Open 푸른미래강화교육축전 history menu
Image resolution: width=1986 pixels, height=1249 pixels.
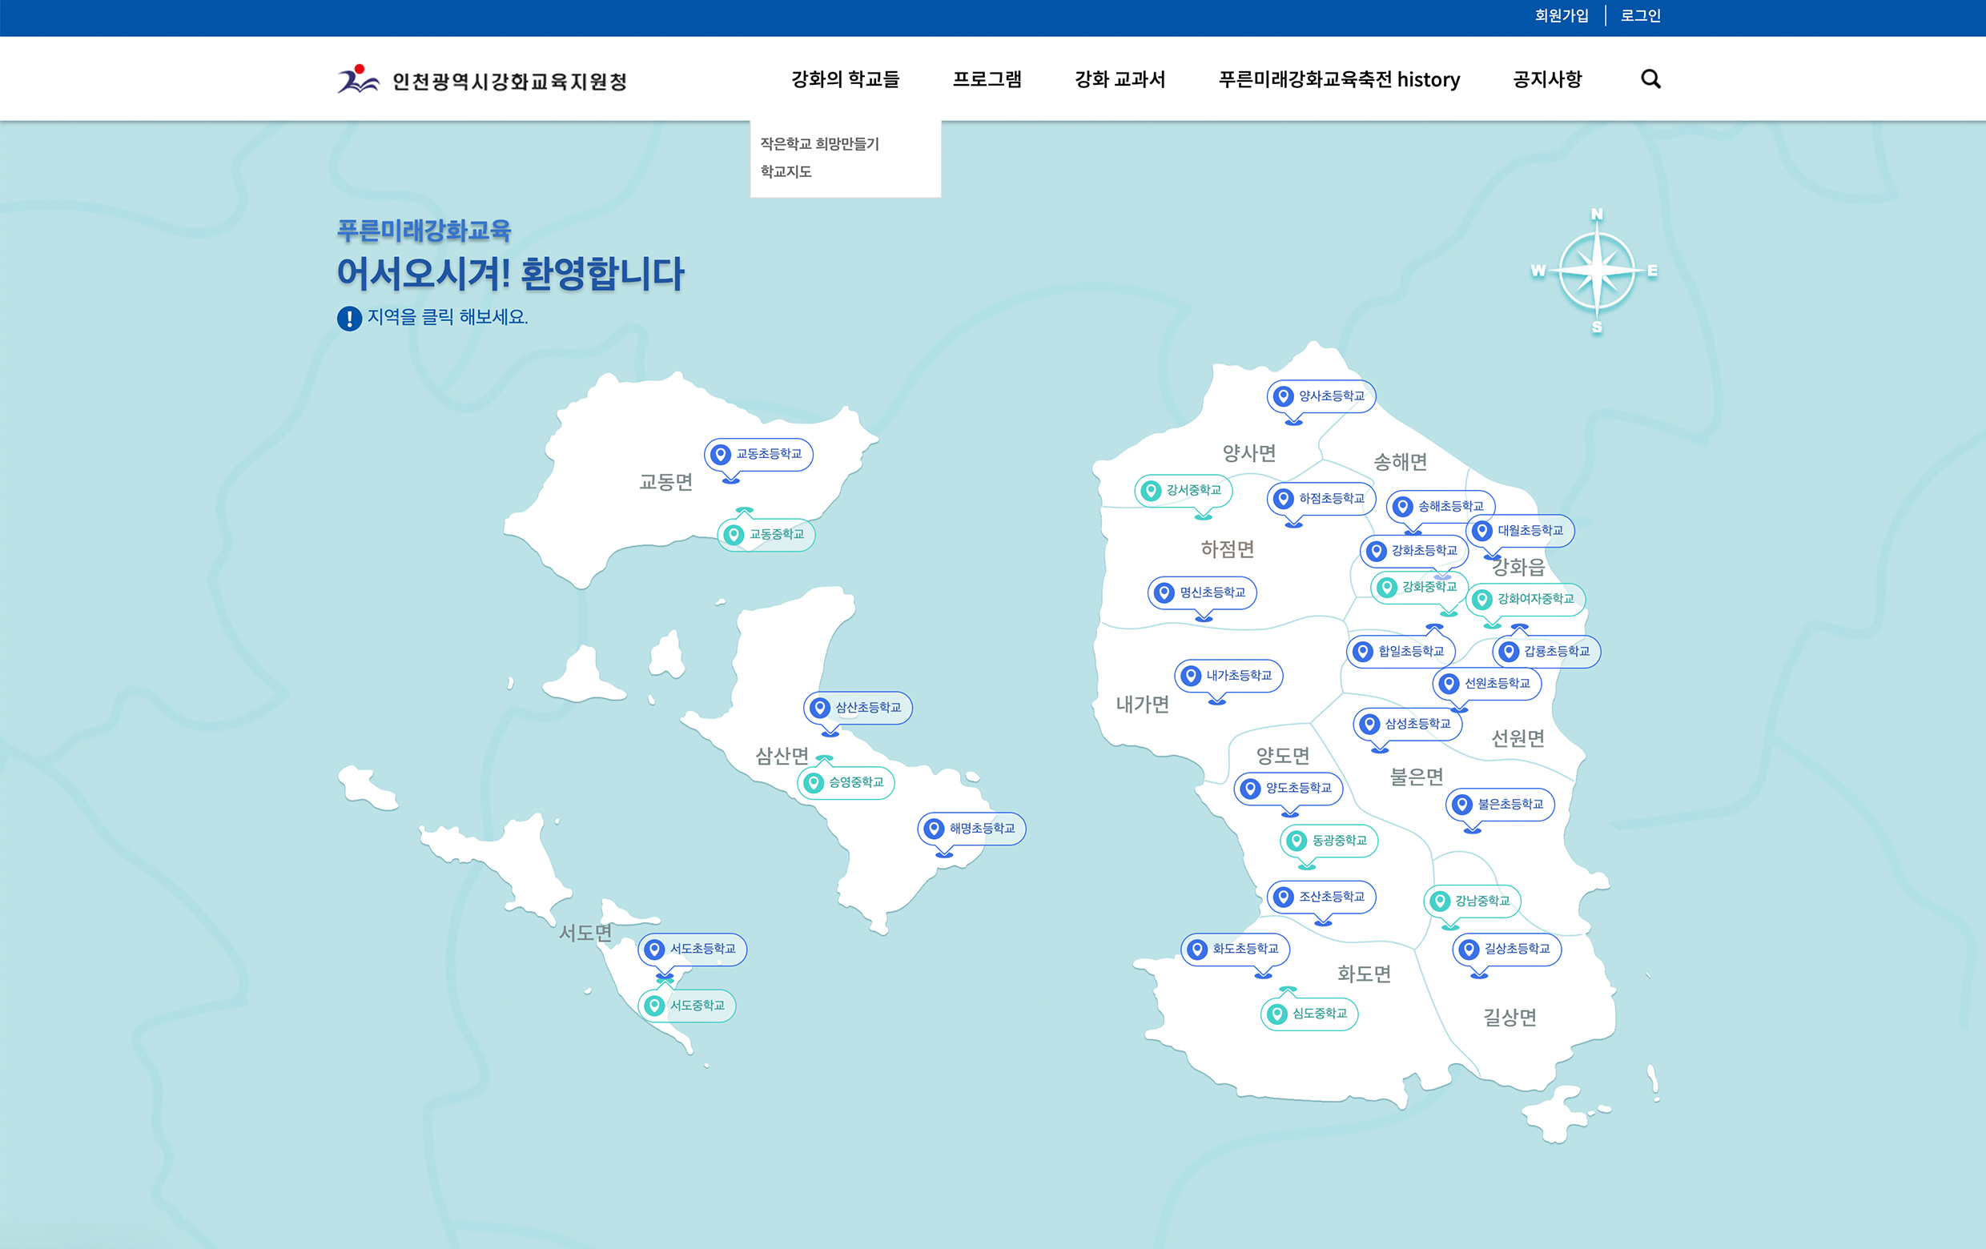pyautogui.click(x=1340, y=79)
